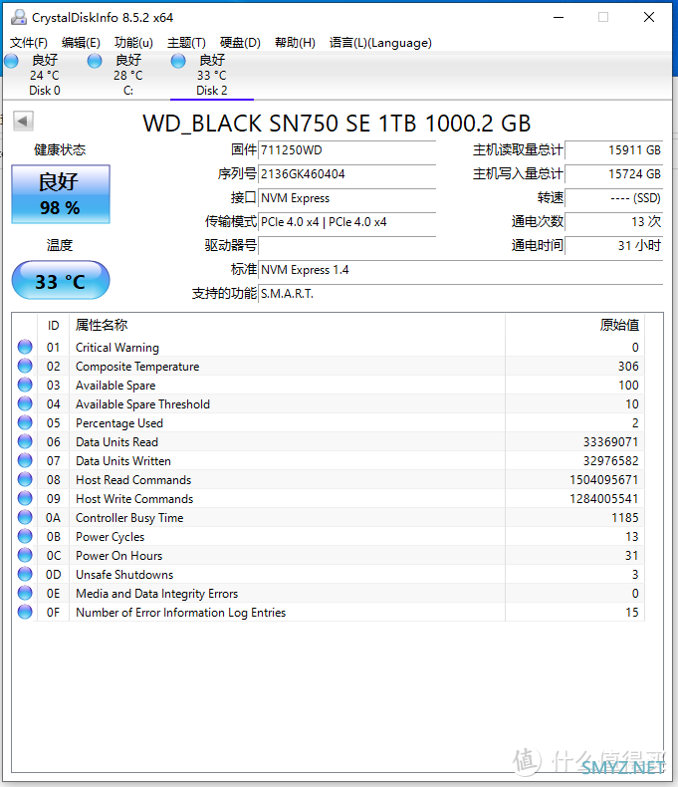Select the Controller Busy Time attribute name
The height and width of the screenshot is (787, 678).
coord(129,518)
